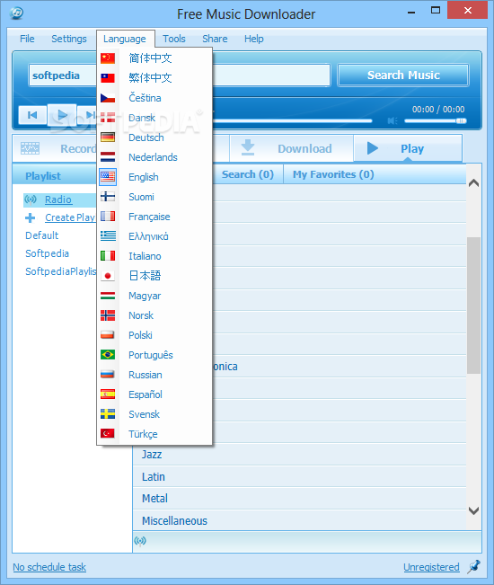Click the Italian flag icon
494x585 pixels.
pyautogui.click(x=108, y=256)
